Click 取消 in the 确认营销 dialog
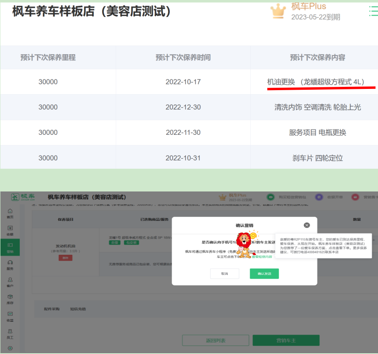378x354 pixels. pyautogui.click(x=225, y=274)
